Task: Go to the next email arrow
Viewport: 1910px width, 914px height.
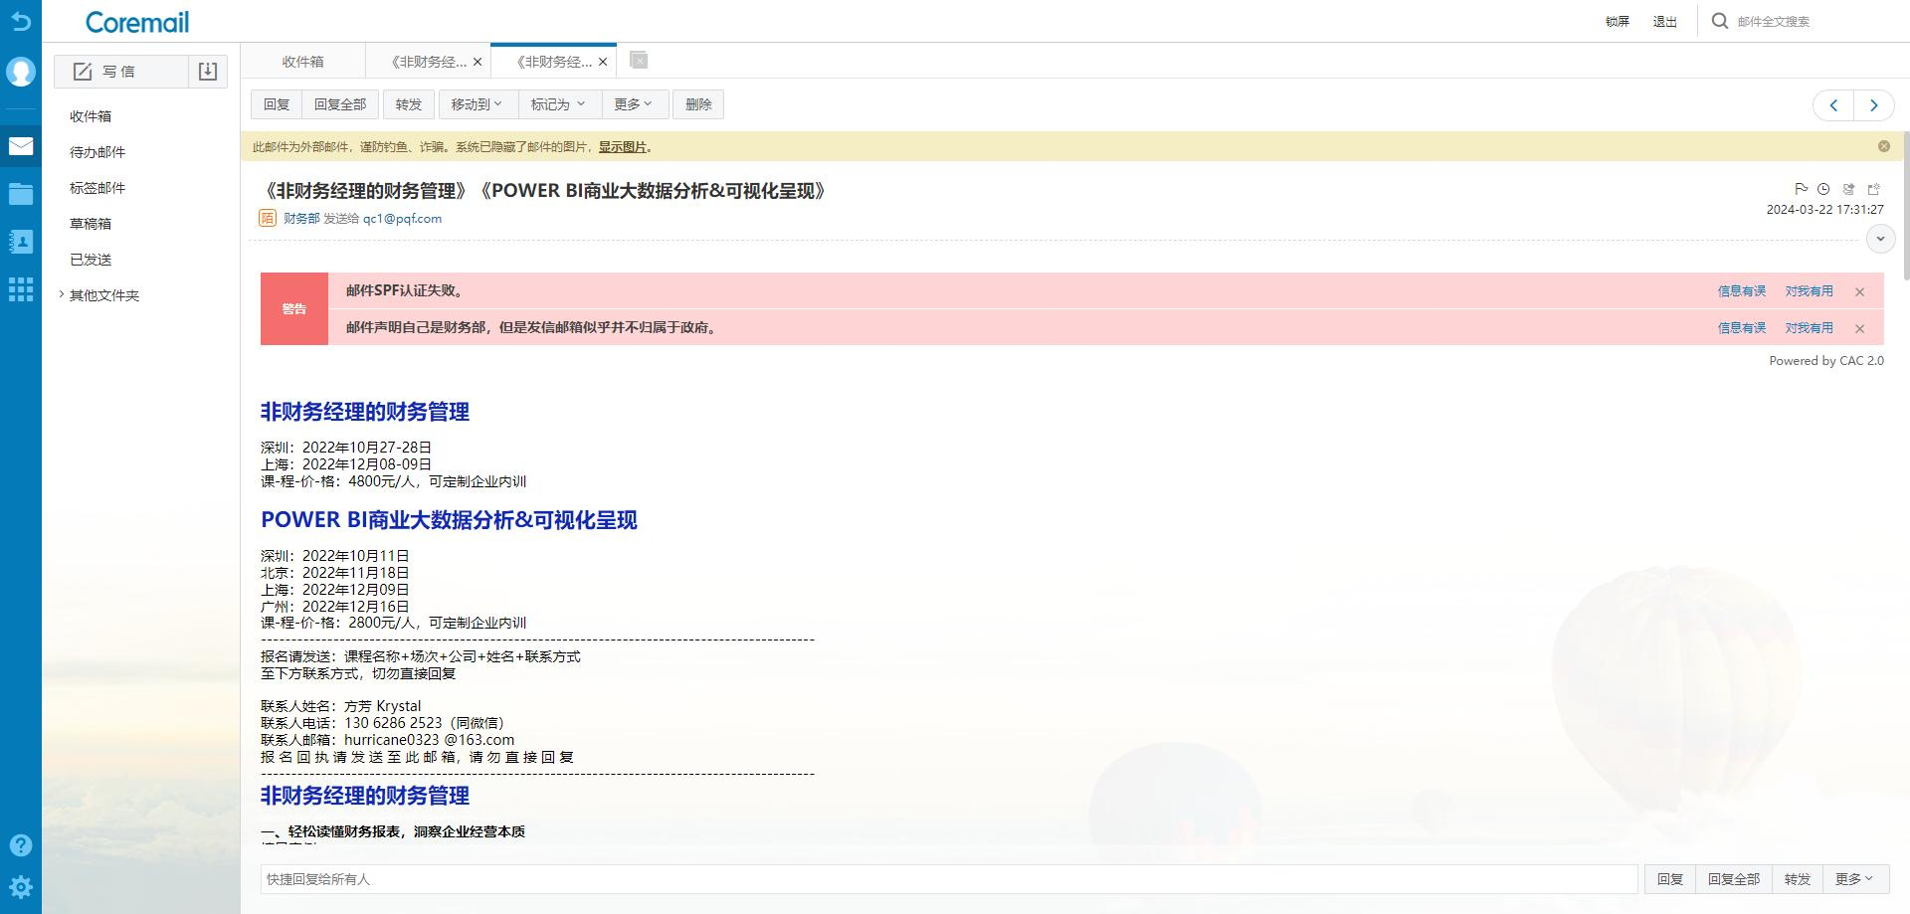Action: click(x=1874, y=104)
